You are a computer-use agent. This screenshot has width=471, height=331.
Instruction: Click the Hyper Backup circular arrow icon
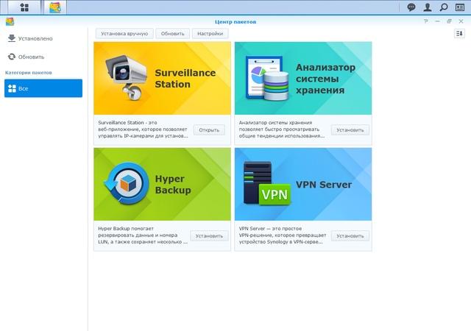(x=127, y=183)
